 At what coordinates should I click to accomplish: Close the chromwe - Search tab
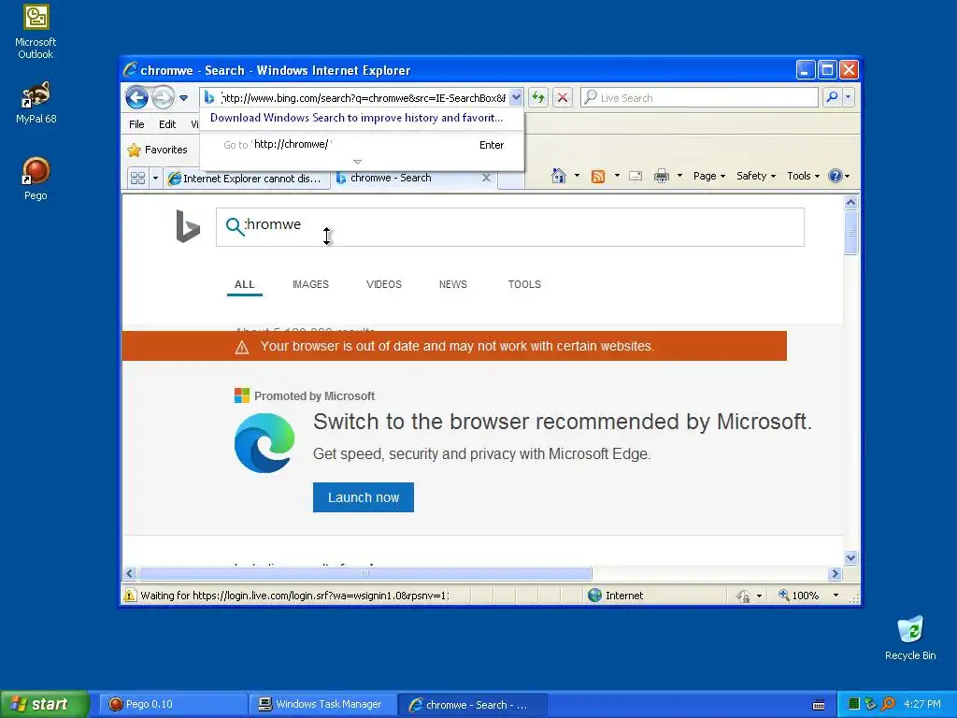click(x=486, y=178)
